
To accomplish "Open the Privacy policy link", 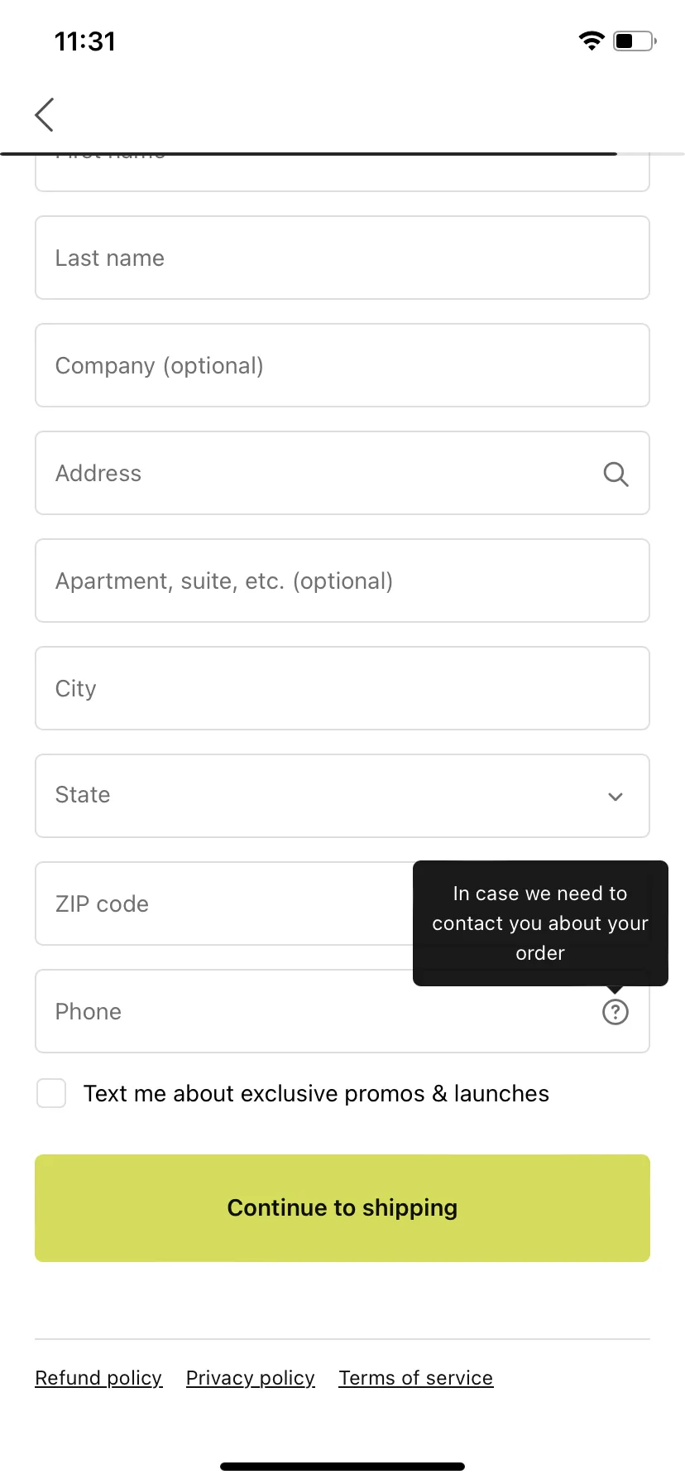I will tap(251, 1378).
